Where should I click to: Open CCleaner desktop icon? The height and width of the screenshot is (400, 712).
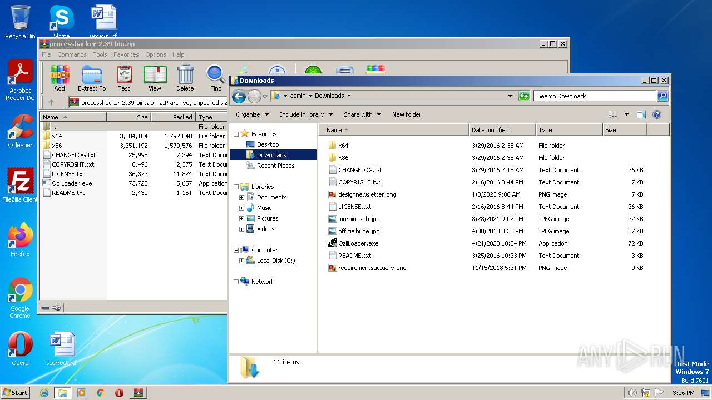tap(20, 131)
